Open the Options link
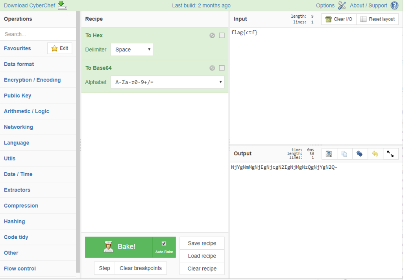Image resolution: width=403 pixels, height=280 pixels. pyautogui.click(x=325, y=6)
